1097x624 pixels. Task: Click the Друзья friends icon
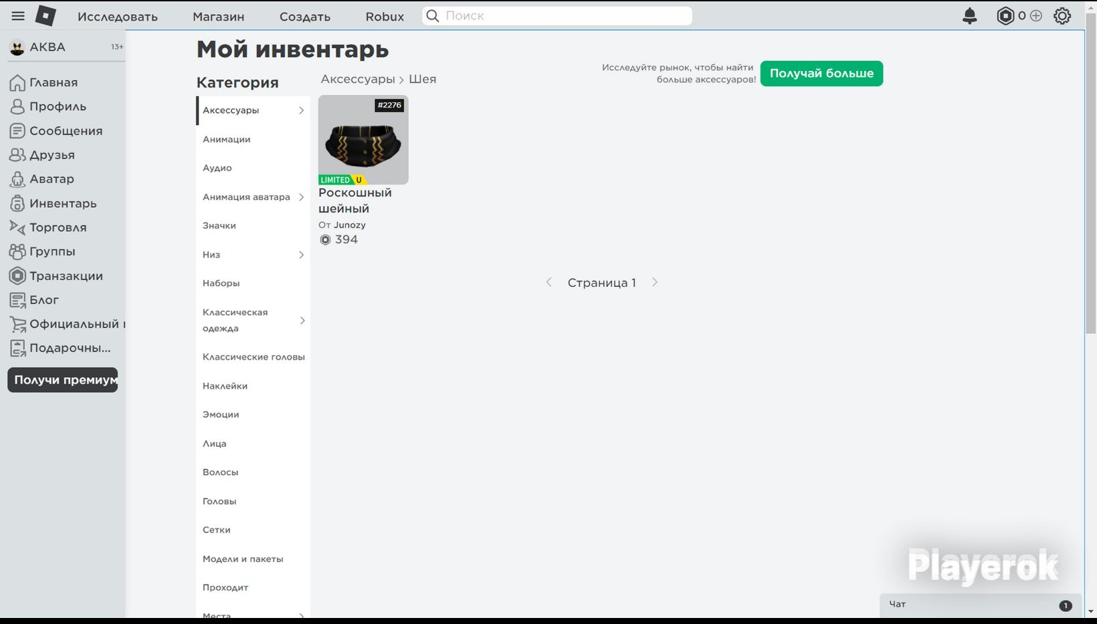point(17,155)
